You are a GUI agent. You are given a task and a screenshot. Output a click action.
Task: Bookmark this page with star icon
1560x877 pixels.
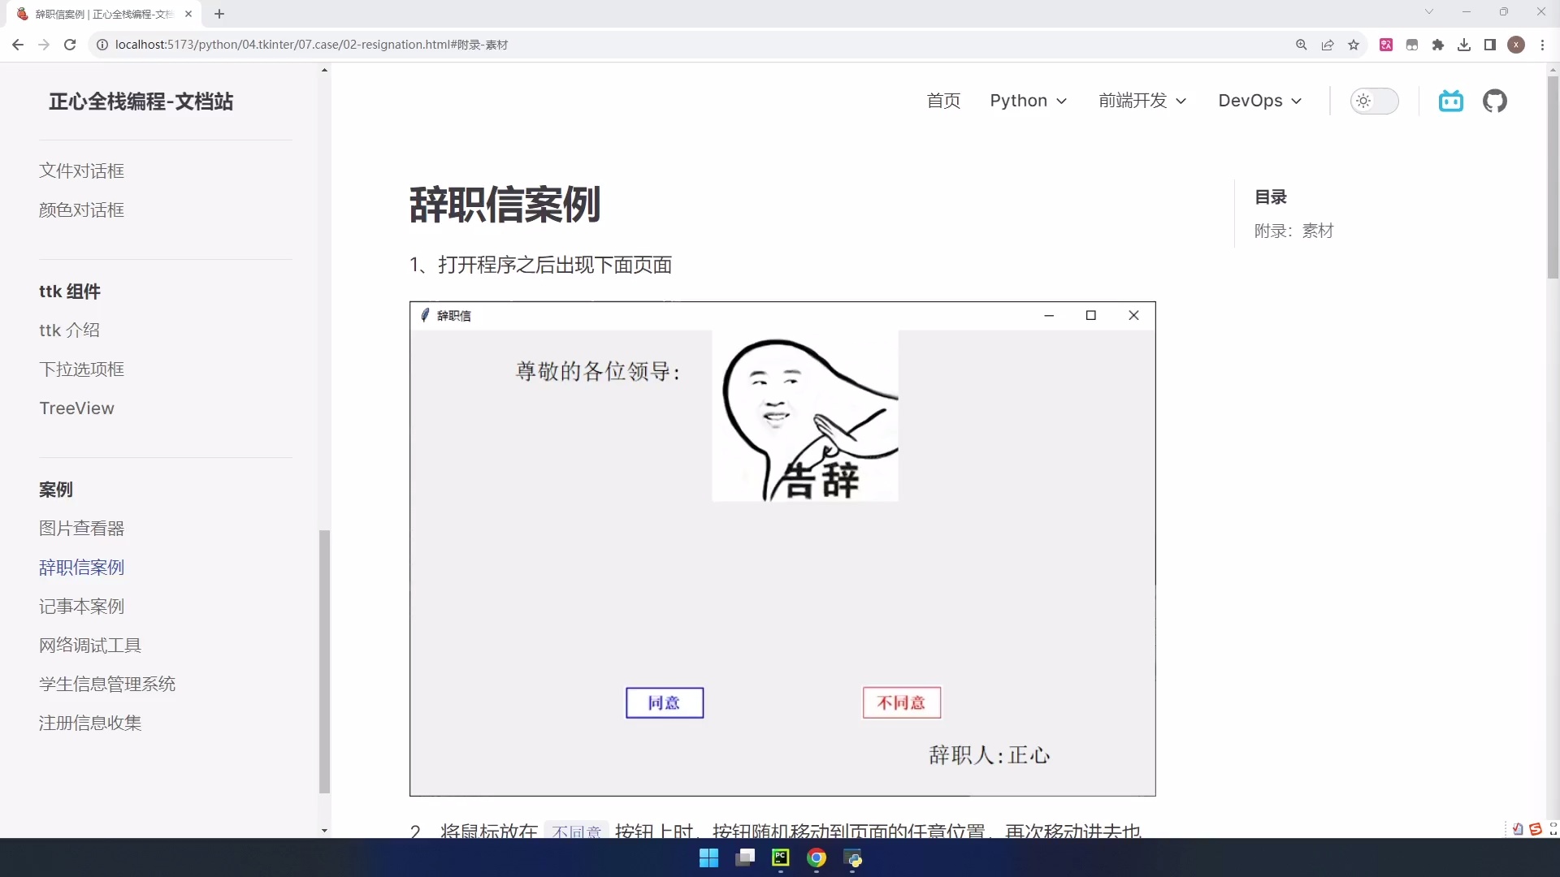click(x=1354, y=45)
